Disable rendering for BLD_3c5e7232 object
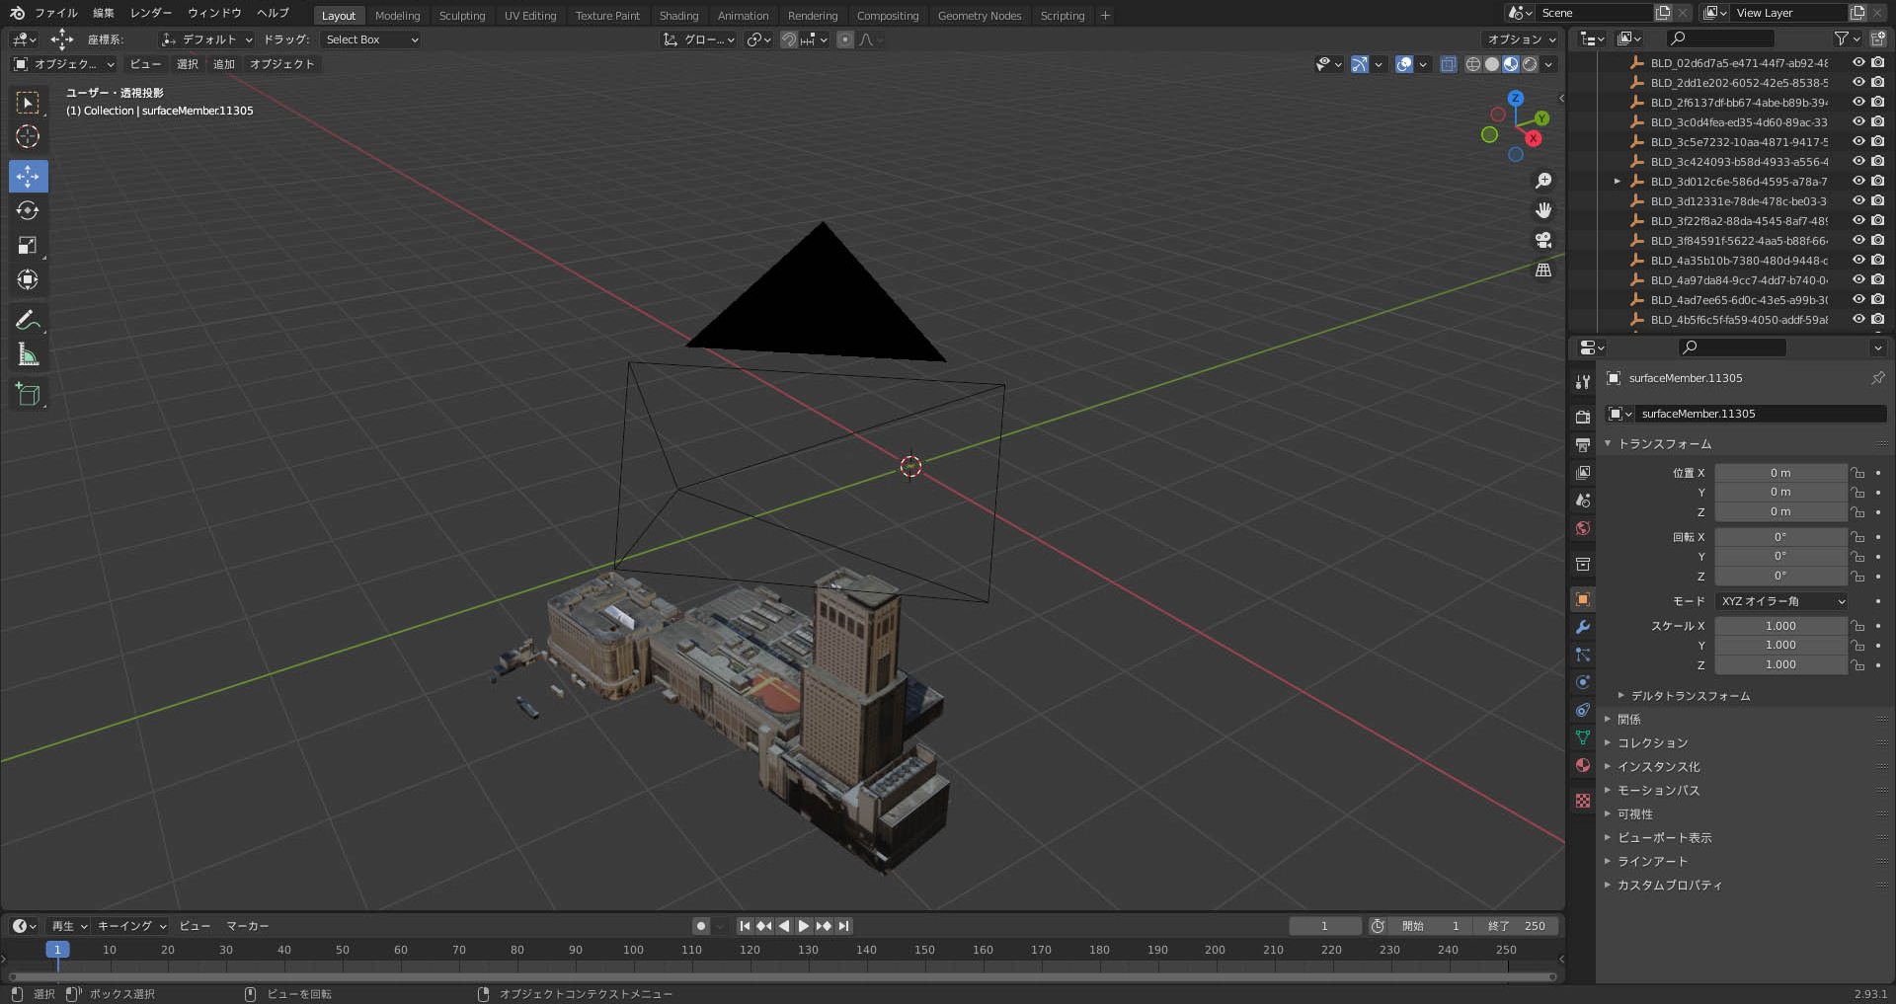Viewport: 1896px width, 1004px height. pyautogui.click(x=1877, y=141)
